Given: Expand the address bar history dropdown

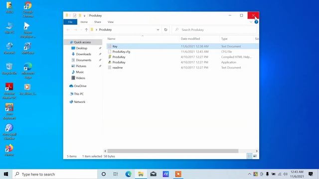Looking at the screenshot, I should 158,30.
